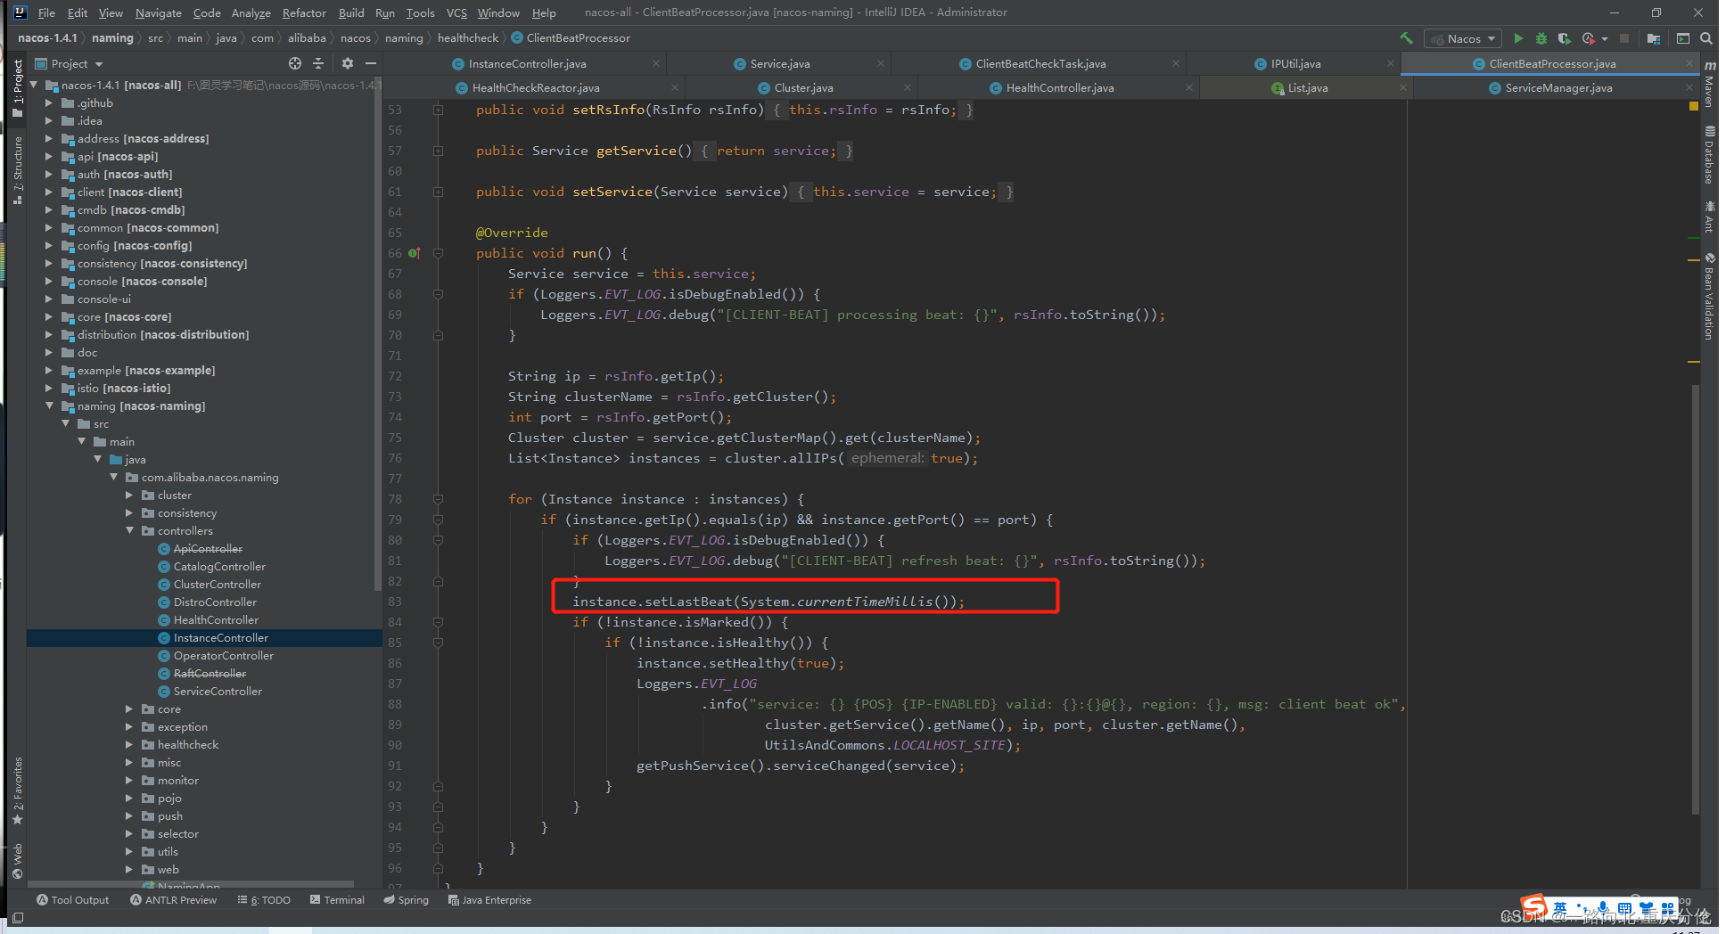
Task: Click the yellow inspection status square in editor
Action: 1694,106
